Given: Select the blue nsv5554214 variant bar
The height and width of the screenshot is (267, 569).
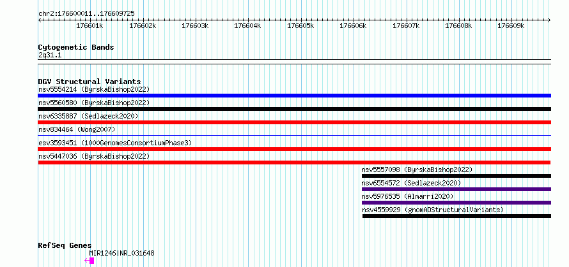Looking at the screenshot, I should pyautogui.click(x=294, y=96).
